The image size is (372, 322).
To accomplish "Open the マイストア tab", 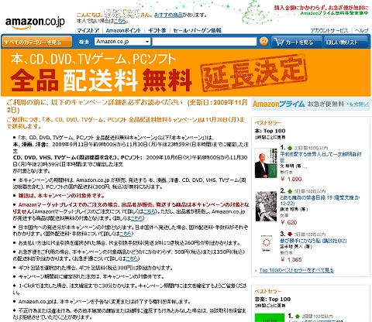I will point(88,30).
